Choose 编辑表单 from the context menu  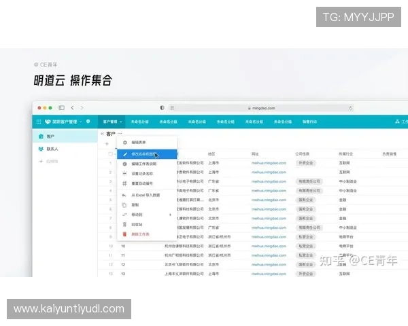click(x=147, y=143)
